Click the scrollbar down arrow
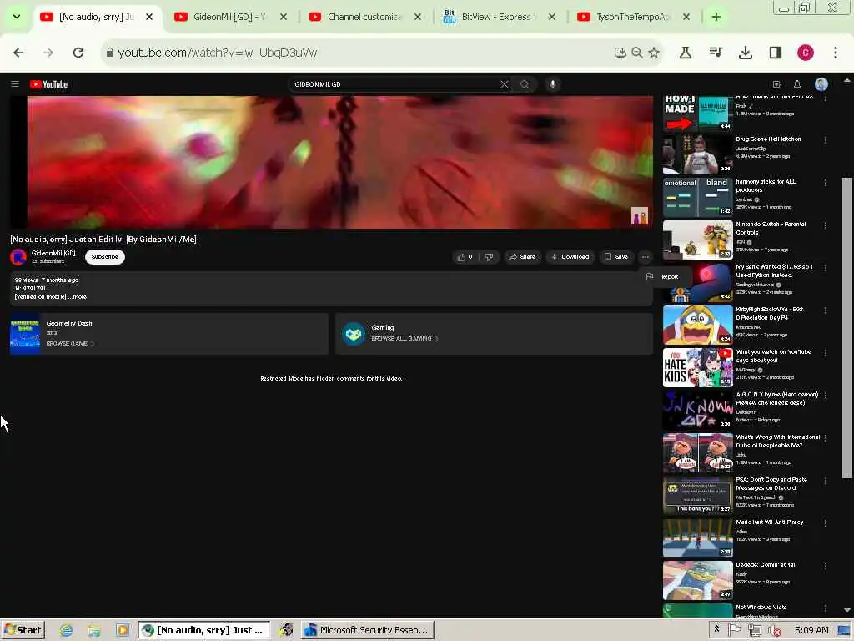The height and width of the screenshot is (641, 854). (x=847, y=610)
